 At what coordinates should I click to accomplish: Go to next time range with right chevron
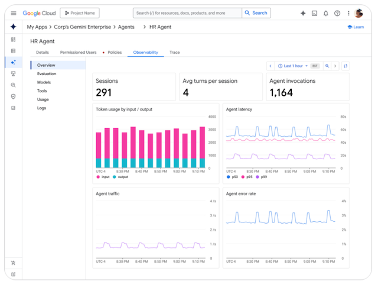coord(335,66)
